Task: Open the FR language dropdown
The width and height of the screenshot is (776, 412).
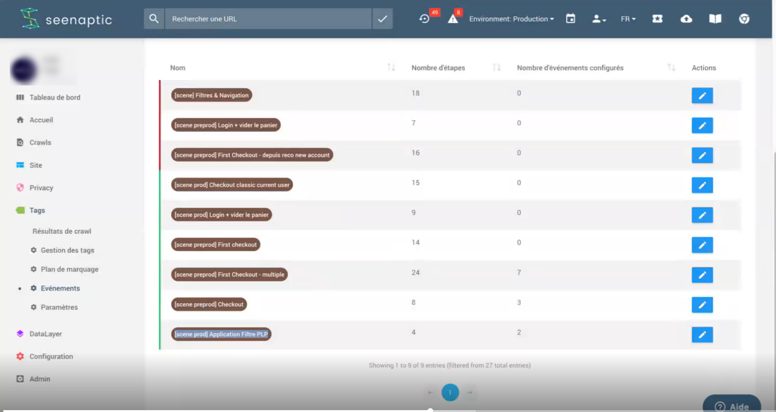Action: point(628,19)
